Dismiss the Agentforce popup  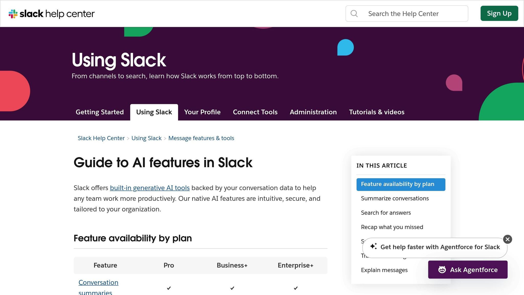click(x=507, y=239)
